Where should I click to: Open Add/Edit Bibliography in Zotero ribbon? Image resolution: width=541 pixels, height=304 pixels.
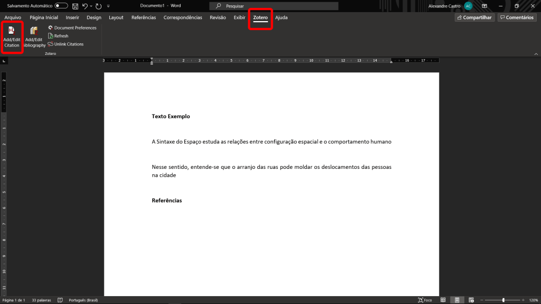[x=34, y=36]
